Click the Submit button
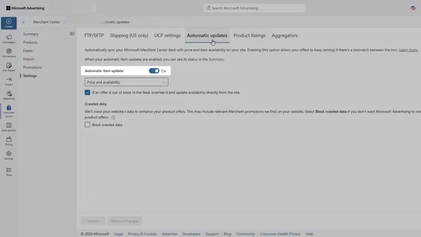This screenshot has width=421, height=237. click(93, 221)
